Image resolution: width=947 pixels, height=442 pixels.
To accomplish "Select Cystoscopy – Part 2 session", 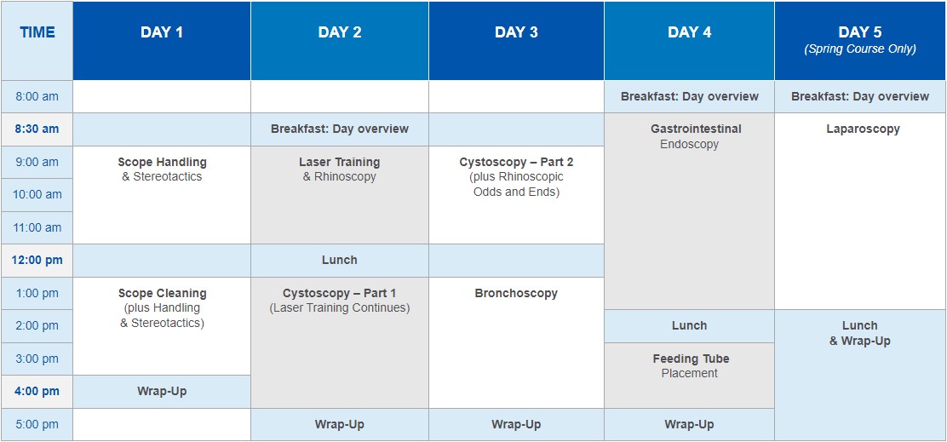I will tap(516, 195).
